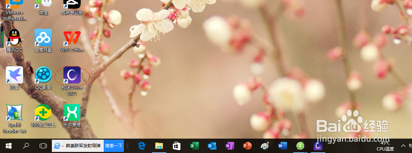Image resolution: width=412 pixels, height=153 pixels.
Task: Open the Paint palette taskbar icon
Action: [265, 146]
